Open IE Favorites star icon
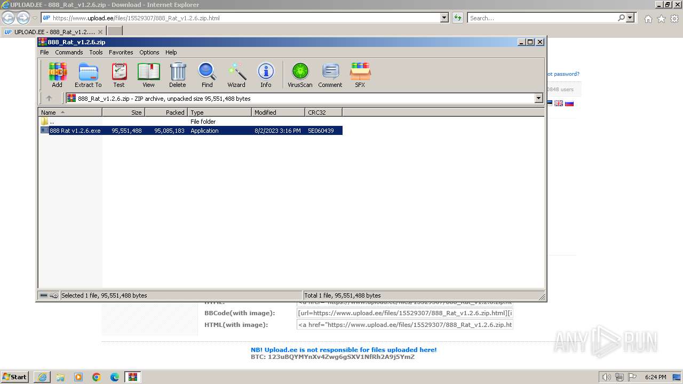 click(x=661, y=19)
